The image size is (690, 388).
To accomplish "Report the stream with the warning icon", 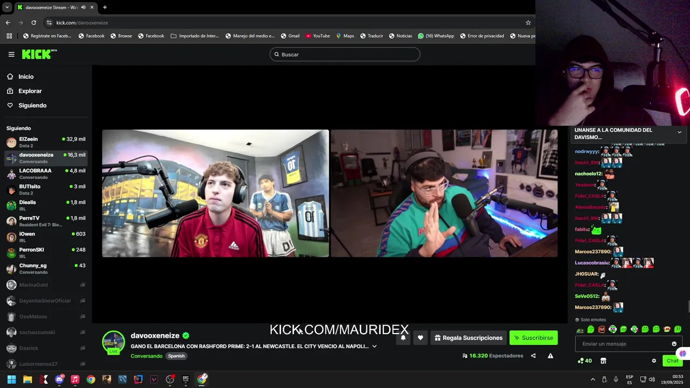I will pos(550,356).
